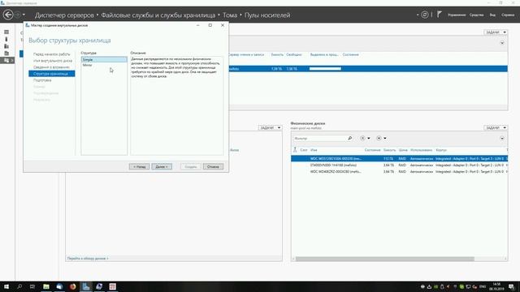This screenshot has width=520, height=292.
Task: Open the Local Server icon in the sidebar
Action: tap(6, 39)
